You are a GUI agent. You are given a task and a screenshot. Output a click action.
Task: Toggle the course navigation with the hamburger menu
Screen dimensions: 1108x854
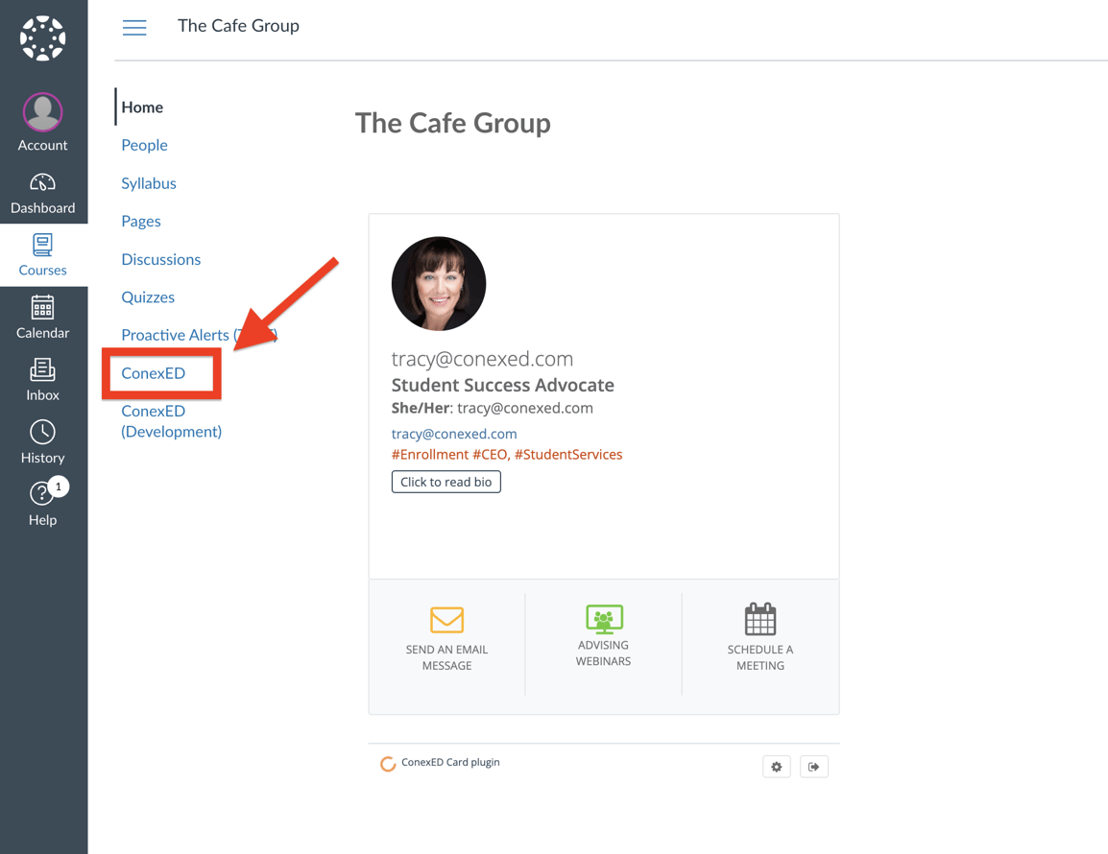coord(134,28)
